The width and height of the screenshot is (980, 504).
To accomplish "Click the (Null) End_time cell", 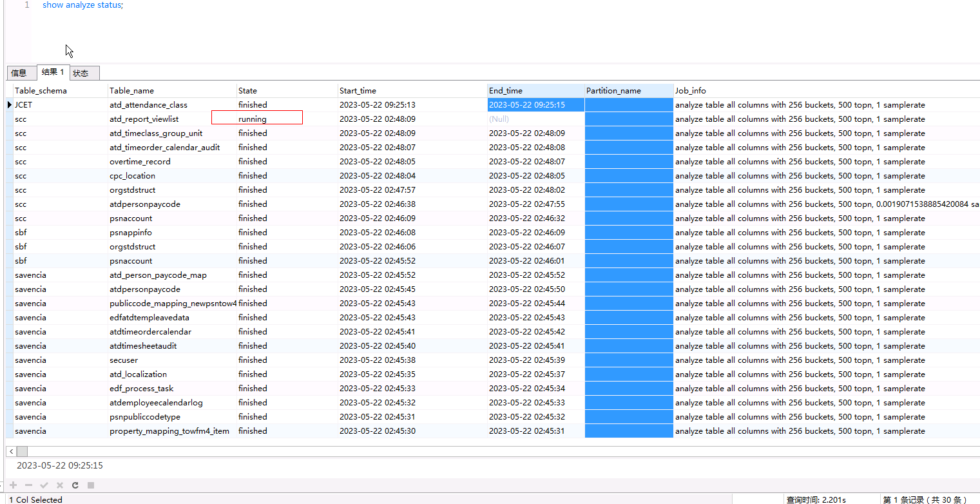I will tap(499, 119).
